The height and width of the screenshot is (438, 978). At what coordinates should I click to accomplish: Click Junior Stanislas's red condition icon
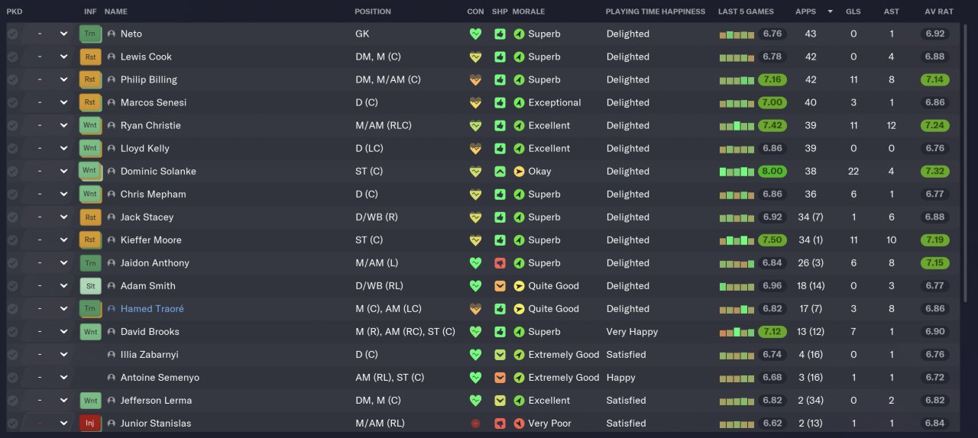tap(476, 424)
